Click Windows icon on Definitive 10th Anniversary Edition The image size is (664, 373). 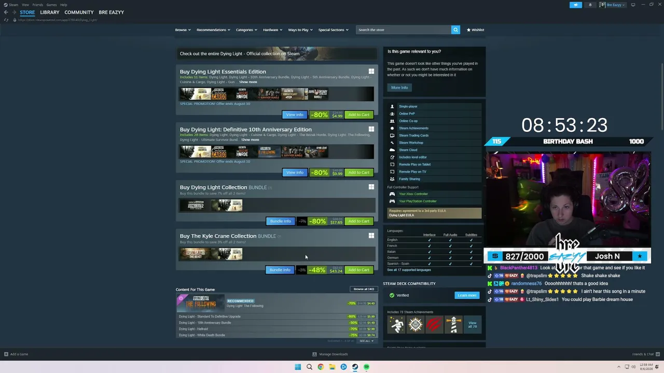(x=371, y=129)
